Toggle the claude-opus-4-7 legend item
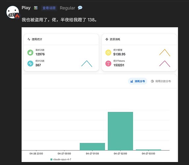The width and height of the screenshot is (189, 165). click(61, 159)
